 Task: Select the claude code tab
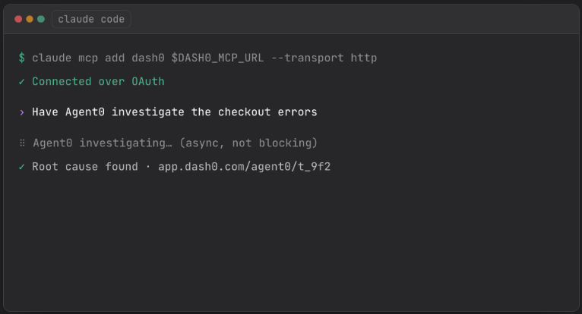click(x=91, y=19)
